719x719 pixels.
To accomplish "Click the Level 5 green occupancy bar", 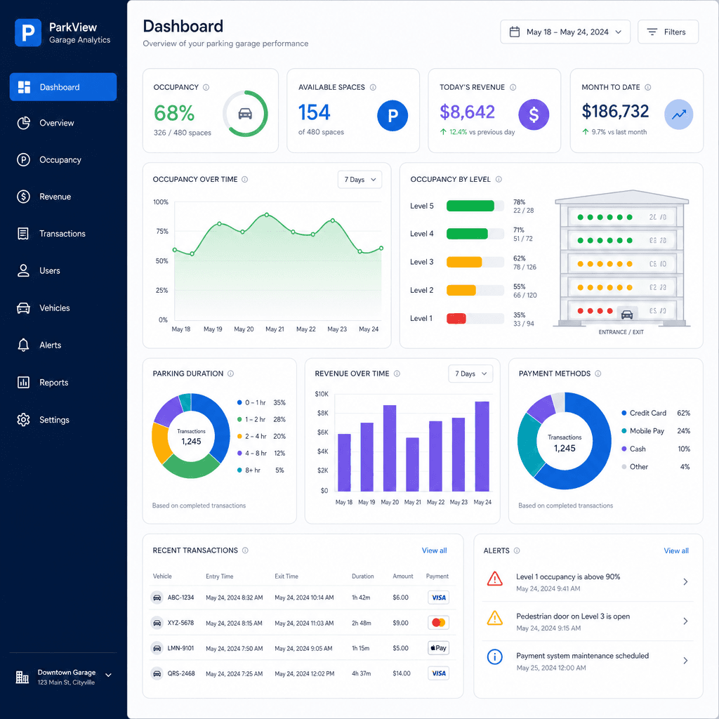I will click(x=470, y=206).
